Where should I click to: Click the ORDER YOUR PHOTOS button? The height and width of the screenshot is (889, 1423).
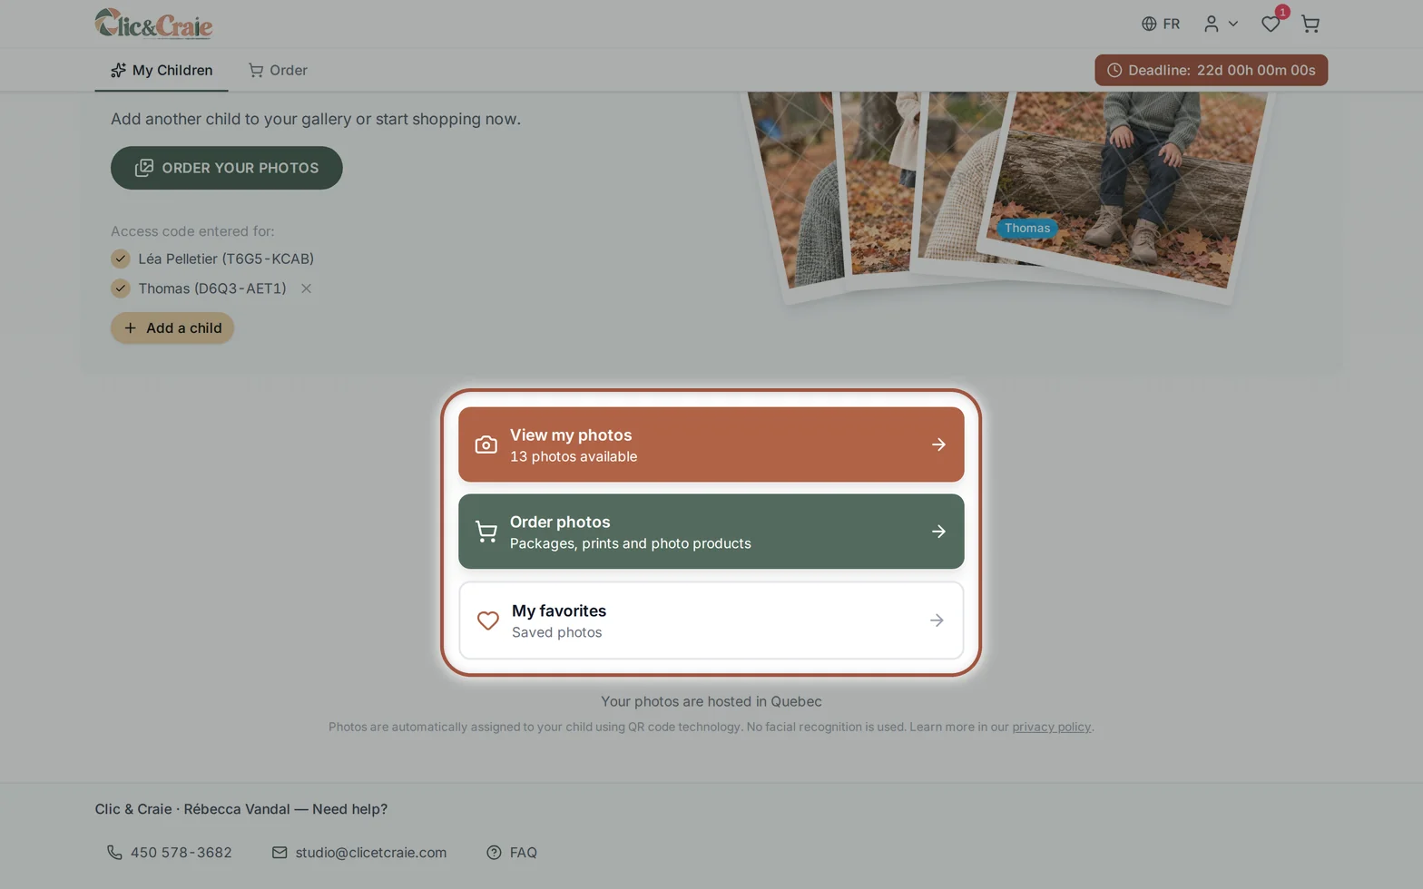click(227, 168)
